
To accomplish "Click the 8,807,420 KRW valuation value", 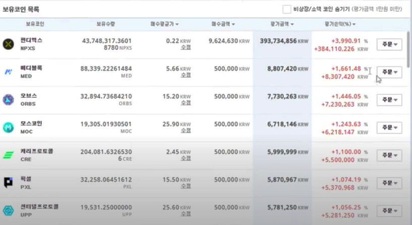I will [x=288, y=69].
